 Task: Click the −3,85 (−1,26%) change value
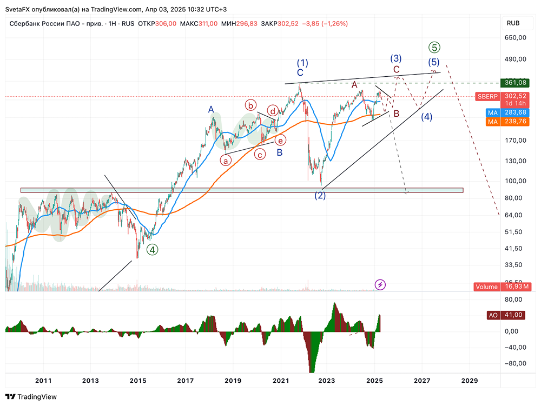pyautogui.click(x=325, y=23)
